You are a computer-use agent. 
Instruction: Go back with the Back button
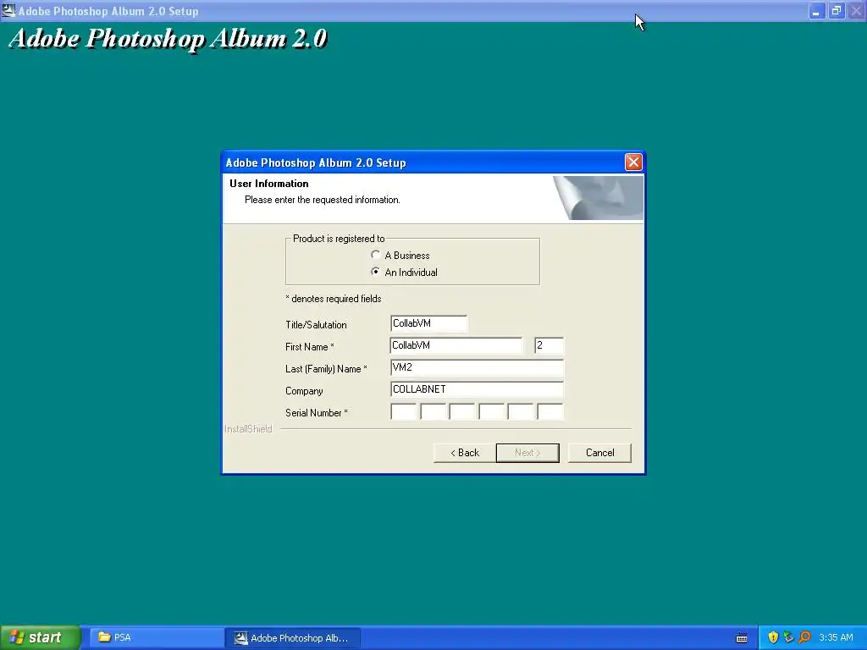pyautogui.click(x=465, y=453)
